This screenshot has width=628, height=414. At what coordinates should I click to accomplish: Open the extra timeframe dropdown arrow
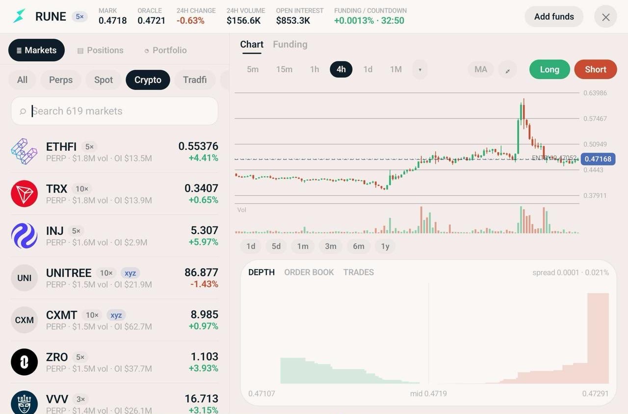420,70
